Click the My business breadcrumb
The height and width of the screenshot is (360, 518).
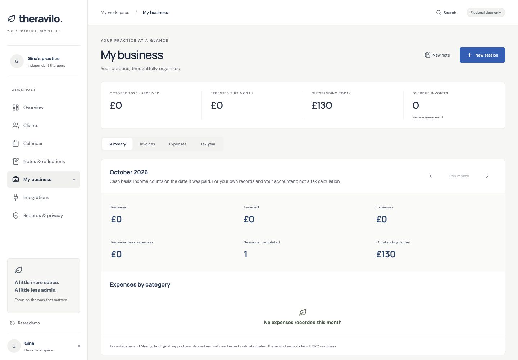[x=155, y=13]
